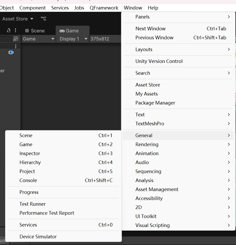Expand the Asset Store dropdown in toolbar
The image size is (236, 245).
[x=18, y=19]
